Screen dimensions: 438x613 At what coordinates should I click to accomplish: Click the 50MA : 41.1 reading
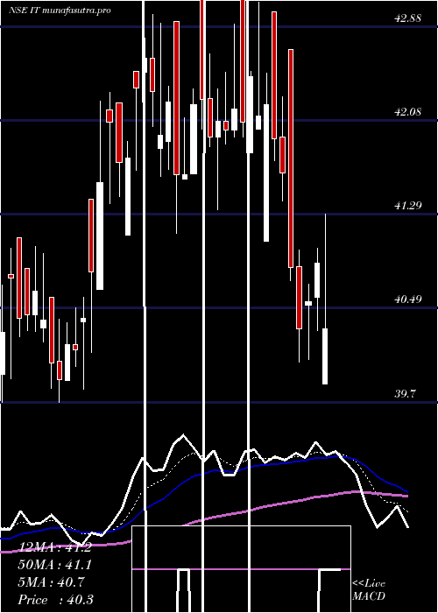tap(54, 565)
